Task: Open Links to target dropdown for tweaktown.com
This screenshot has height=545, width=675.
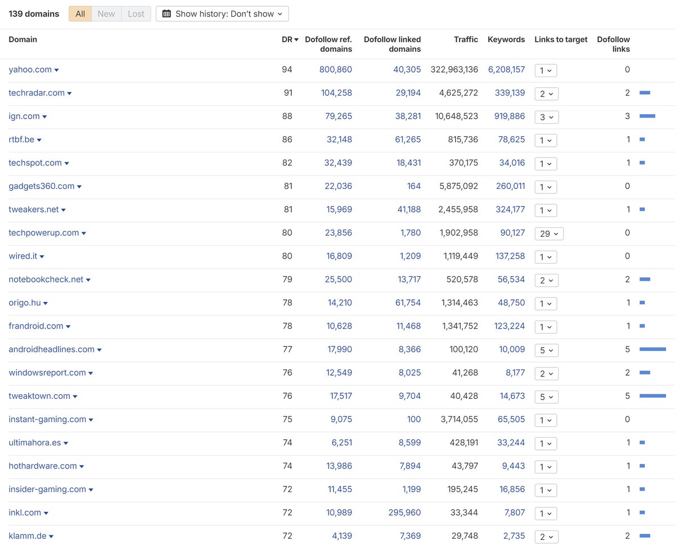Action: tap(546, 397)
